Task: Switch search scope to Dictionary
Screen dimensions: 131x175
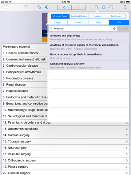Action: (x=116, y=16)
